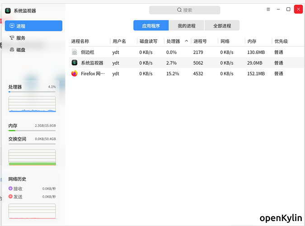Click the 侧边栏 process gear icon
This screenshot has width=305, height=226.
(75, 52)
